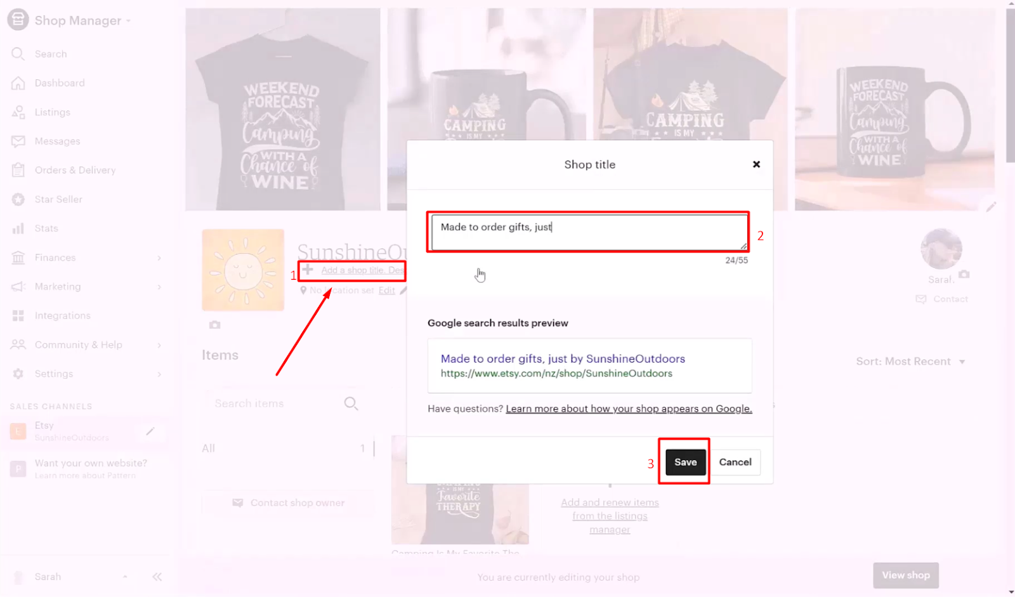Expand the Finances submenu chevron
The image size is (1015, 597).
[x=159, y=258]
